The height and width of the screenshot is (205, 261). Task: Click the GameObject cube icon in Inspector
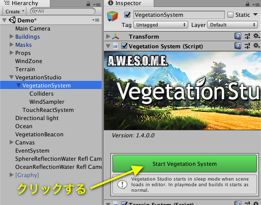(x=112, y=16)
